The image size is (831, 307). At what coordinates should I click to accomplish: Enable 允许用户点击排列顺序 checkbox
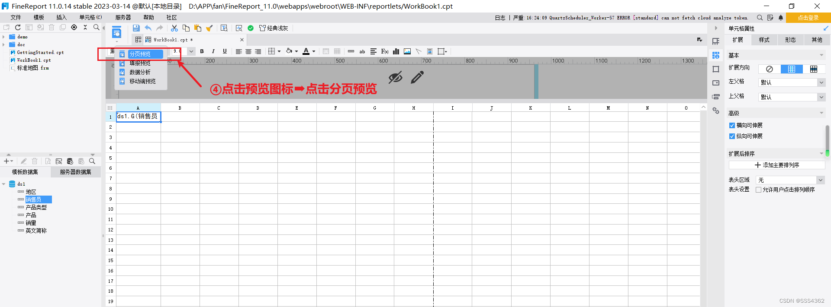point(758,190)
